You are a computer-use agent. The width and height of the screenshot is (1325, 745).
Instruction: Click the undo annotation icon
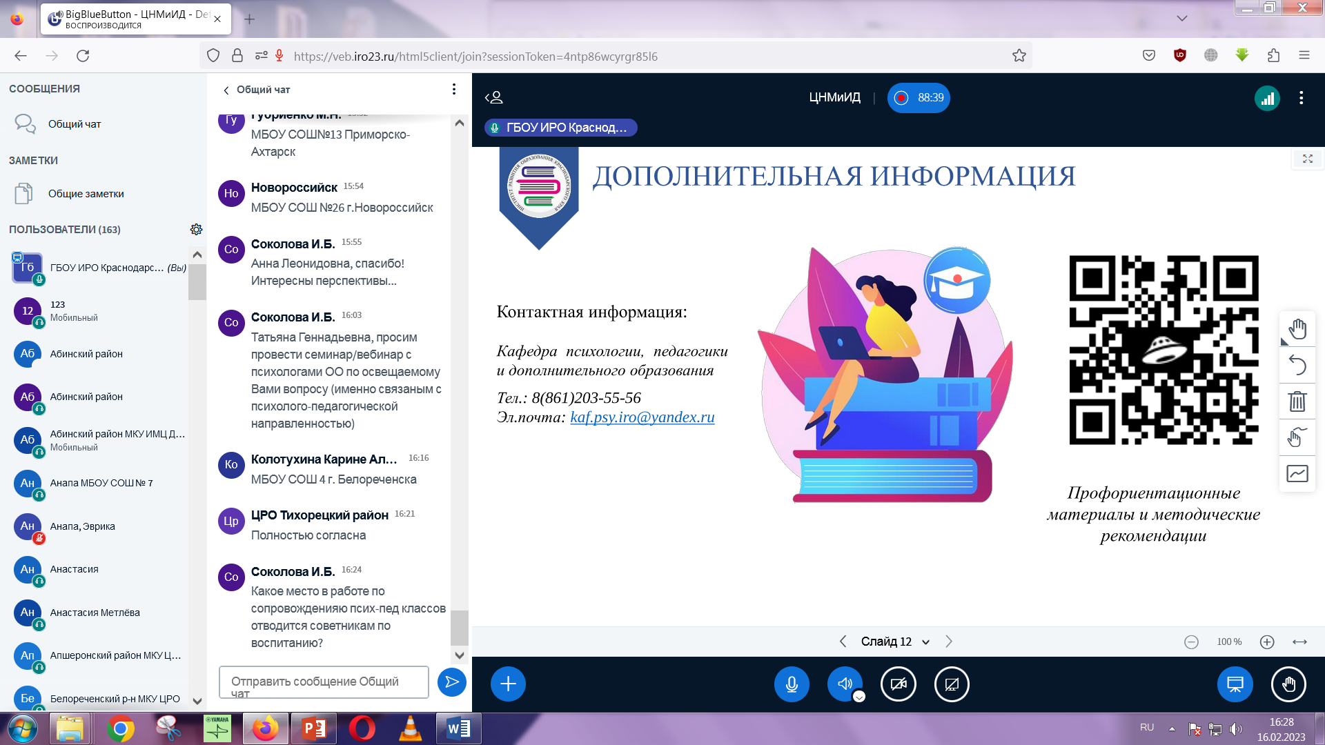pos(1297,365)
